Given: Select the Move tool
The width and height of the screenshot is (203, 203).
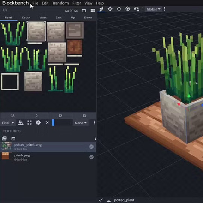Looking at the screenshot, I should 110,9.
